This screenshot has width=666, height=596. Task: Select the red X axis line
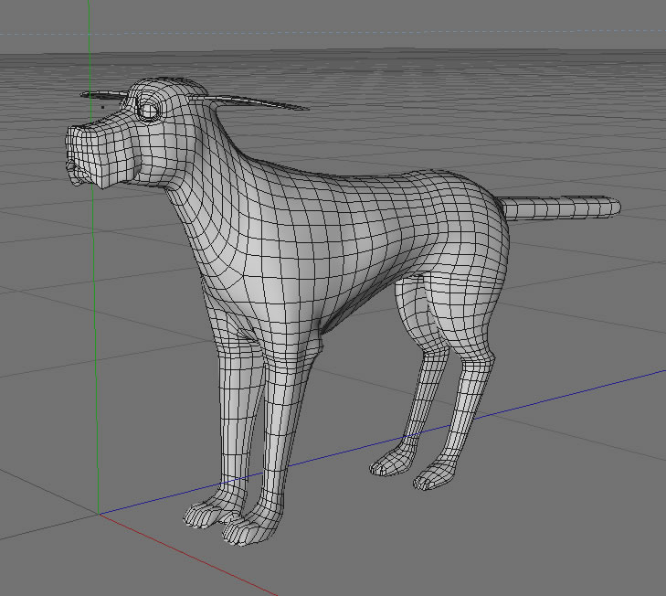187,555
